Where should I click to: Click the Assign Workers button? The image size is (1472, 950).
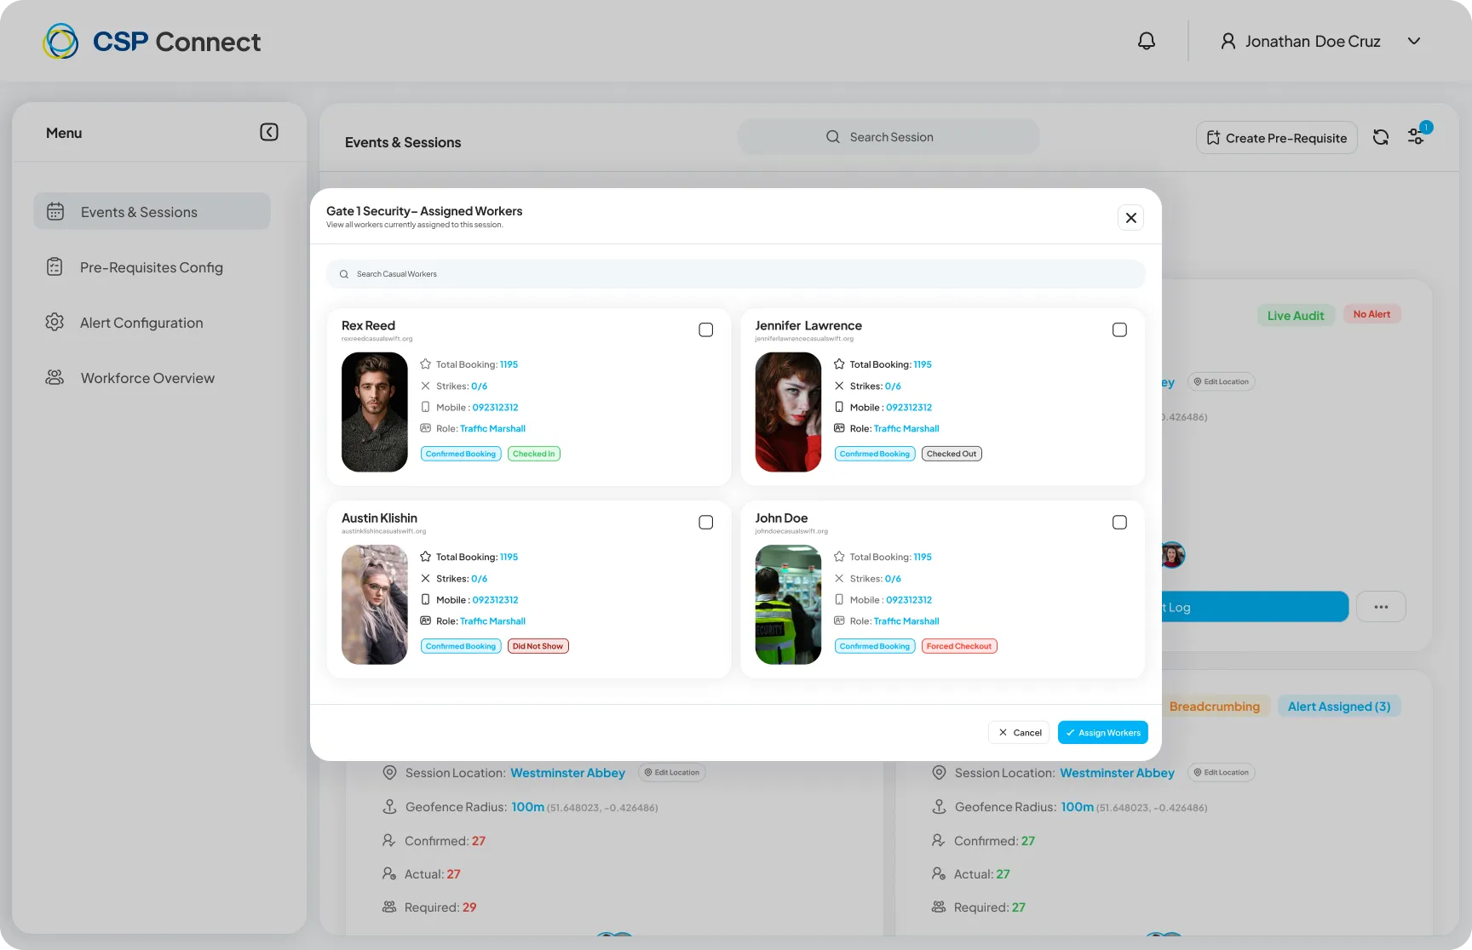pos(1103,732)
